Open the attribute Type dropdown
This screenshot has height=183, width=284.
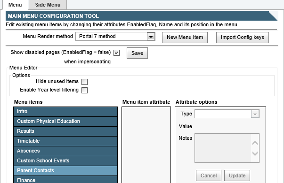pyautogui.click(x=227, y=114)
